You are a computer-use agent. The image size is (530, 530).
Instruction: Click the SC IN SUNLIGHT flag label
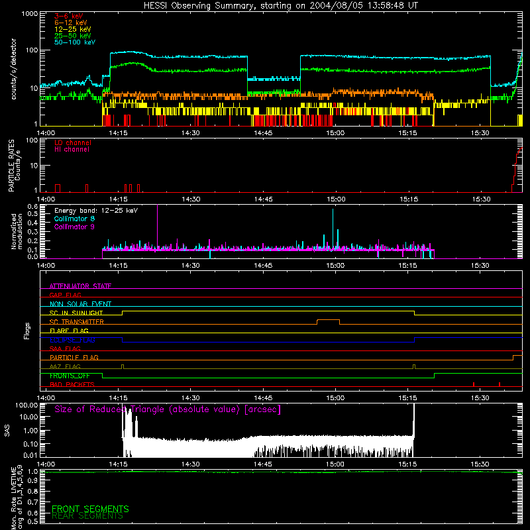(76, 313)
